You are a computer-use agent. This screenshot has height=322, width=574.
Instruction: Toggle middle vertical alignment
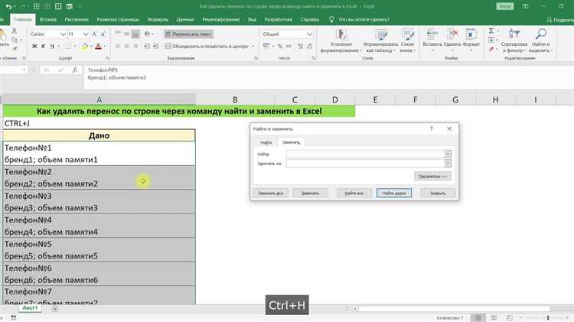click(x=126, y=34)
